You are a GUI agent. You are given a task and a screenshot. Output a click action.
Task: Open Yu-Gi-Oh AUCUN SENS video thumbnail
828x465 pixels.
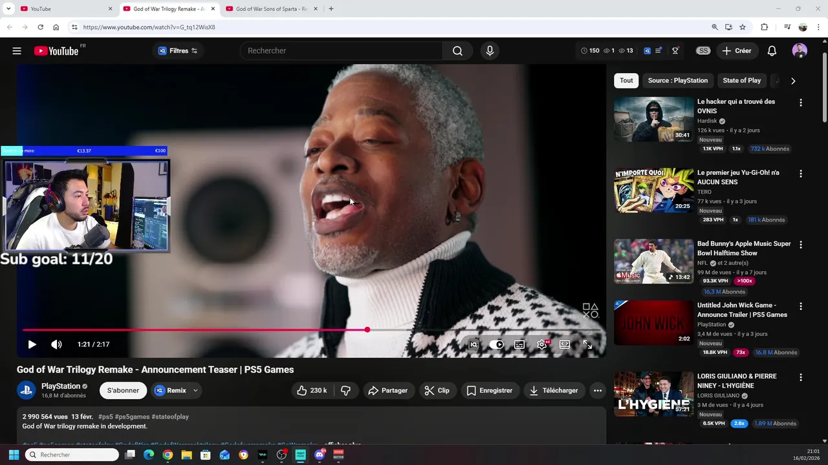click(653, 191)
